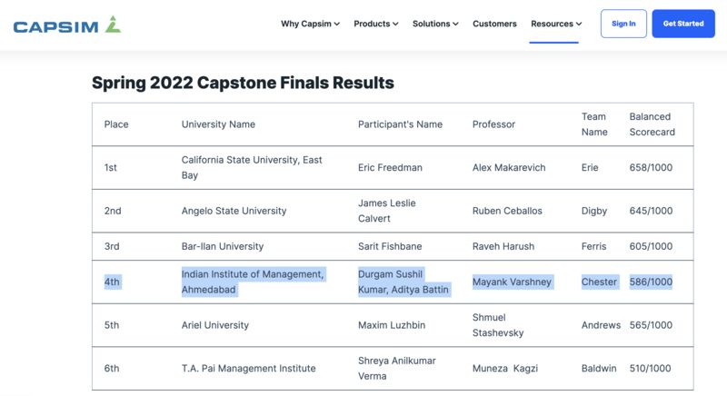Click the Products menu label
Screen dimensions: 727x396
(372, 24)
